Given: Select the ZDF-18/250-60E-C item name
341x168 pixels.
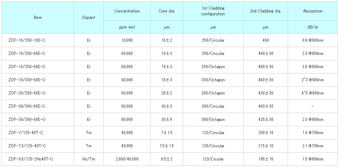Looking at the screenshot, I should pos(26,54).
